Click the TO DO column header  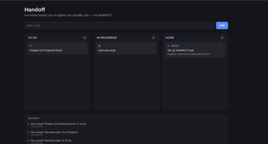[x=33, y=38]
